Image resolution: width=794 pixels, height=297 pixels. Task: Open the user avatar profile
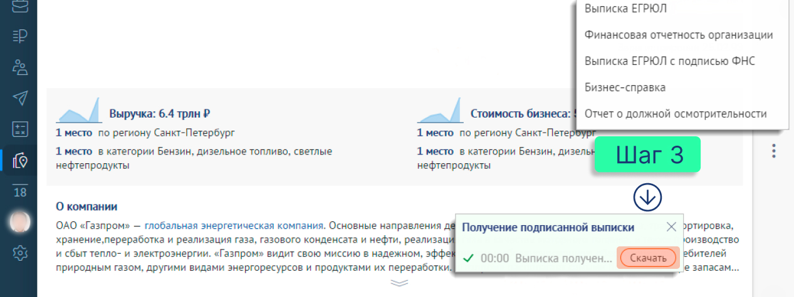[20, 221]
